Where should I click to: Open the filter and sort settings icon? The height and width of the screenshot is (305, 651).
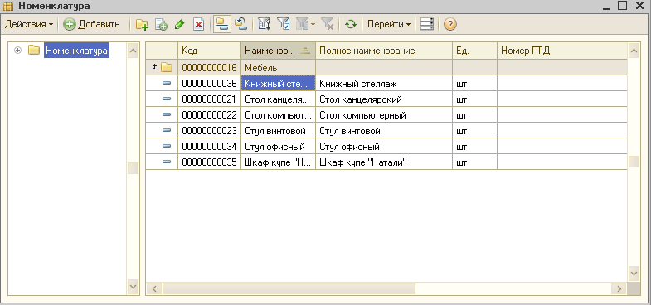point(265,25)
